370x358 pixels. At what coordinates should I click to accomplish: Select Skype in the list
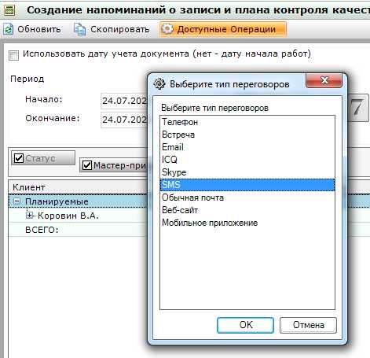coord(247,172)
